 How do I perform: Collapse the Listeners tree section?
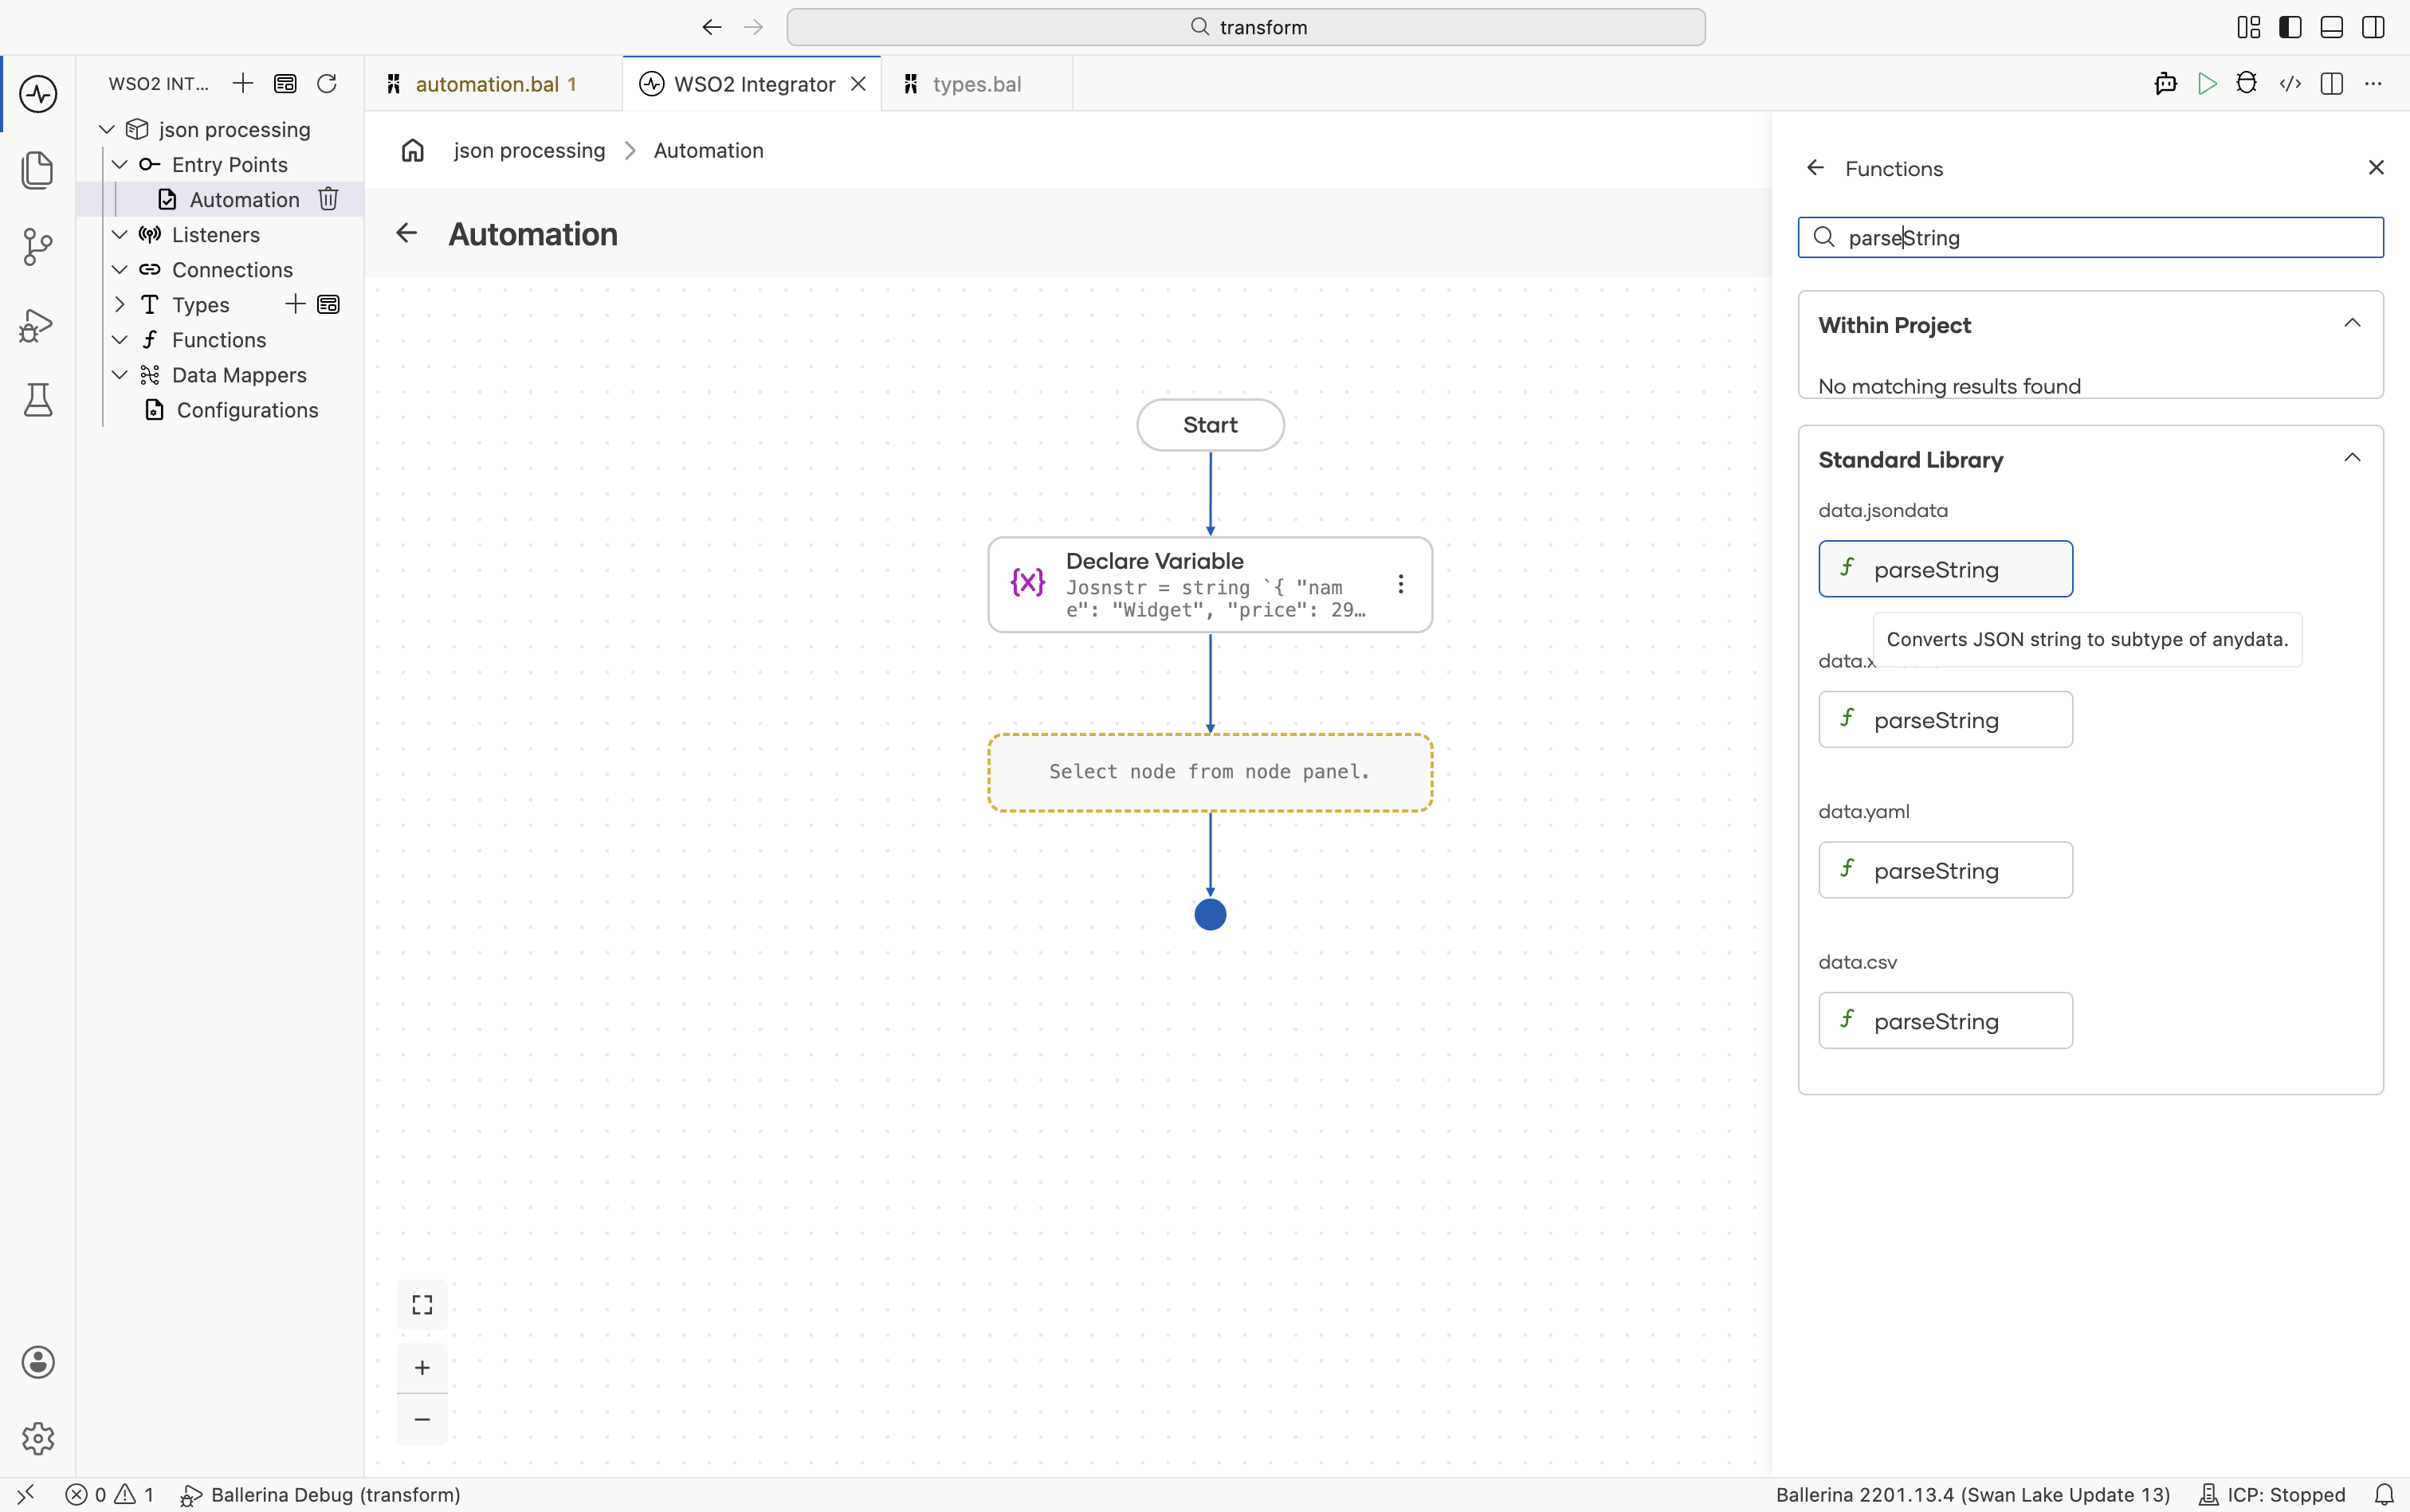[119, 234]
